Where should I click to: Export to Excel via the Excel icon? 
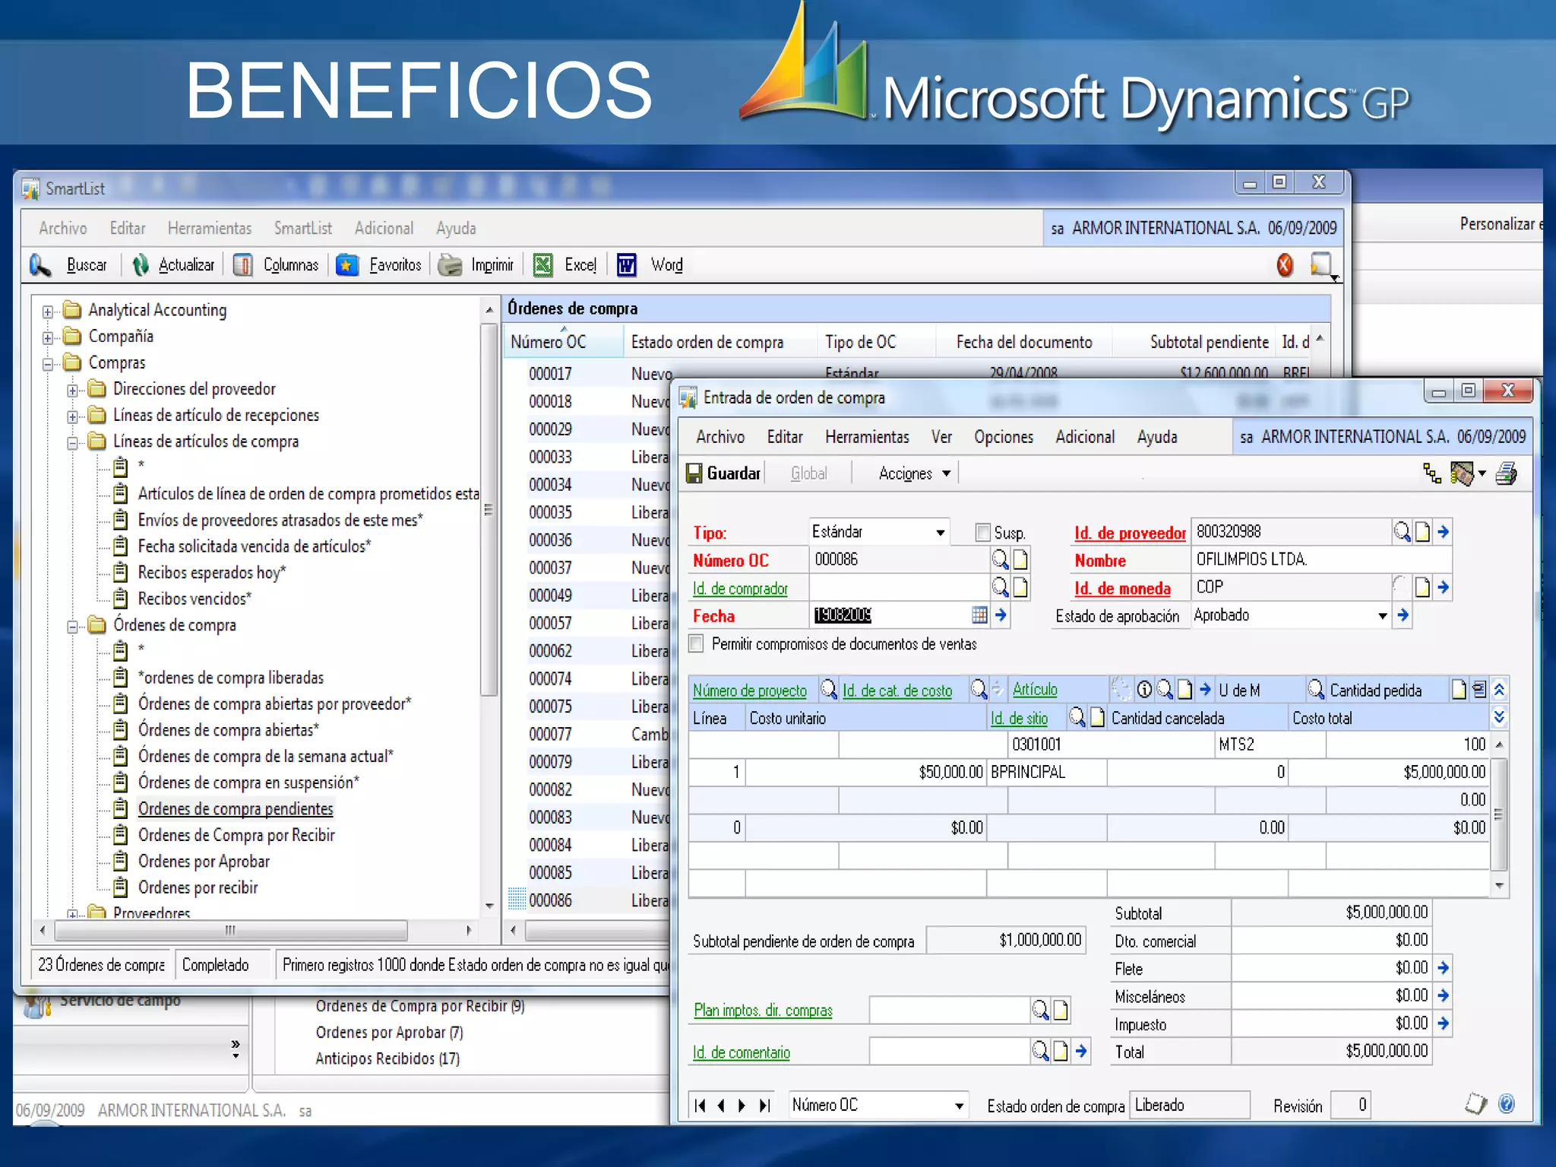click(x=543, y=264)
